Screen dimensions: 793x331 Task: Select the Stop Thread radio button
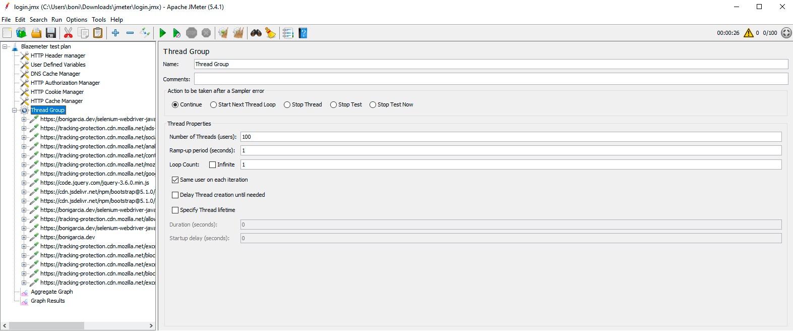[287, 105]
